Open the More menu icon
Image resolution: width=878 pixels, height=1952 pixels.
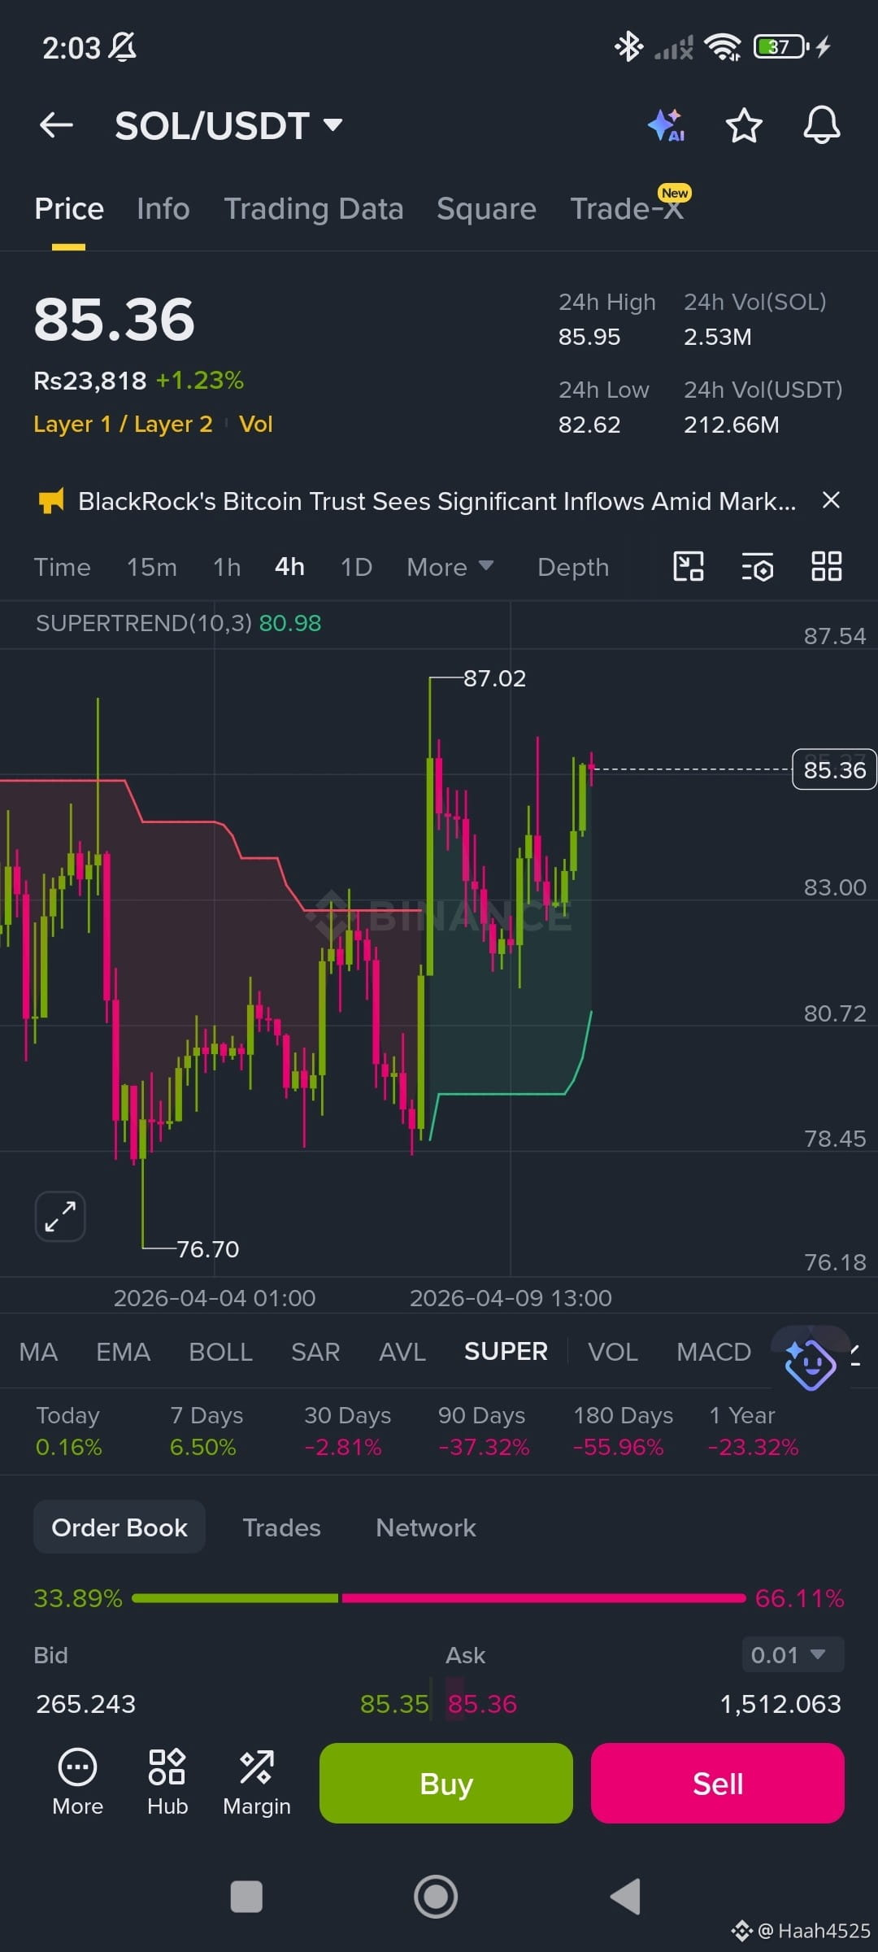pos(77,1783)
